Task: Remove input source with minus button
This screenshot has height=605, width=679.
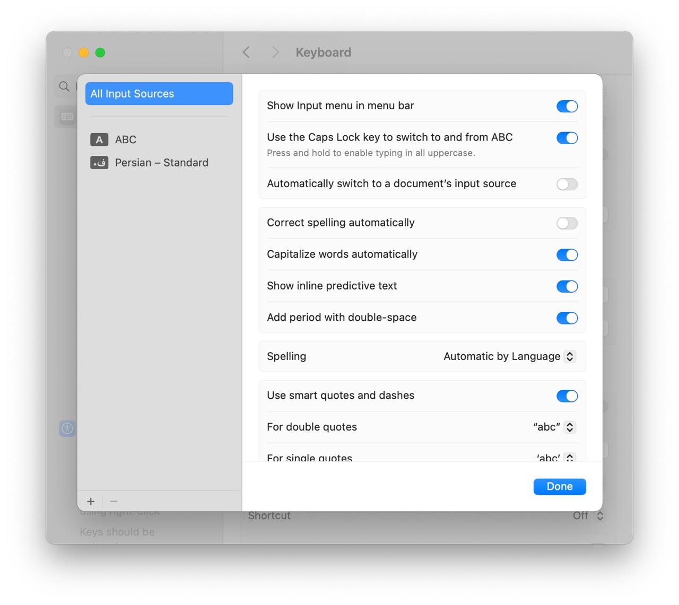Action: coord(114,501)
